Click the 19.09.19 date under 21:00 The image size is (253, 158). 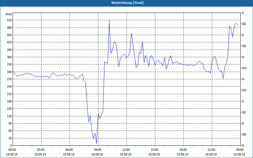[x=211, y=155]
